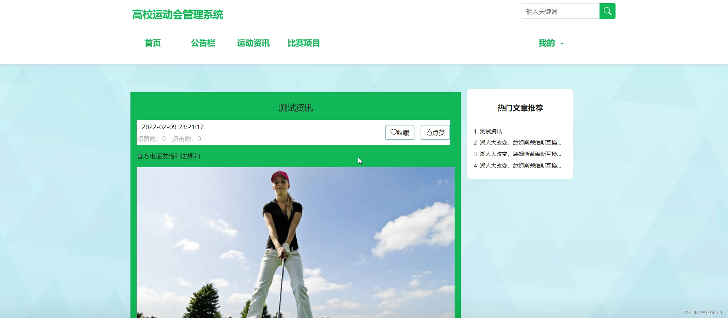
Task: Click the 点赞 like button
Action: tap(435, 132)
